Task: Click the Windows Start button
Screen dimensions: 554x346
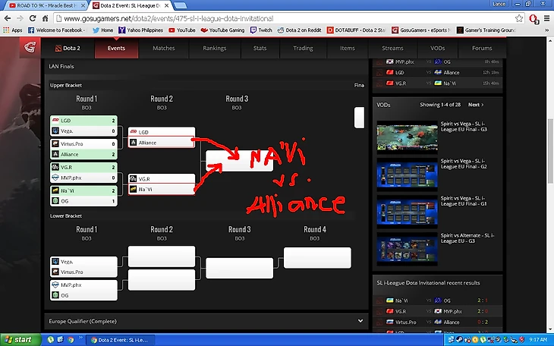Action: pyautogui.click(x=17, y=339)
